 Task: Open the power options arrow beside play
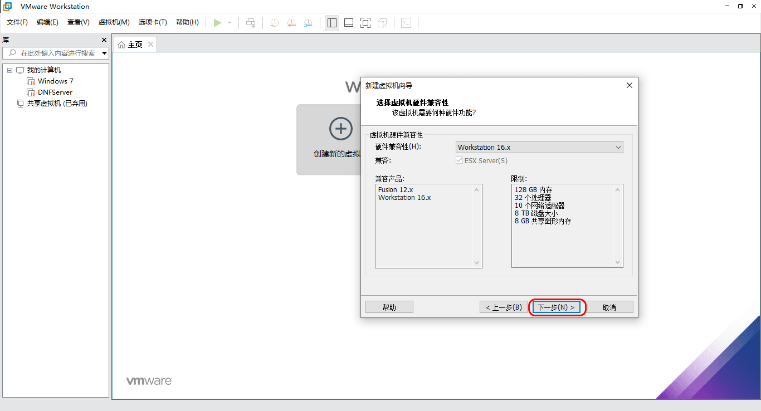(230, 23)
